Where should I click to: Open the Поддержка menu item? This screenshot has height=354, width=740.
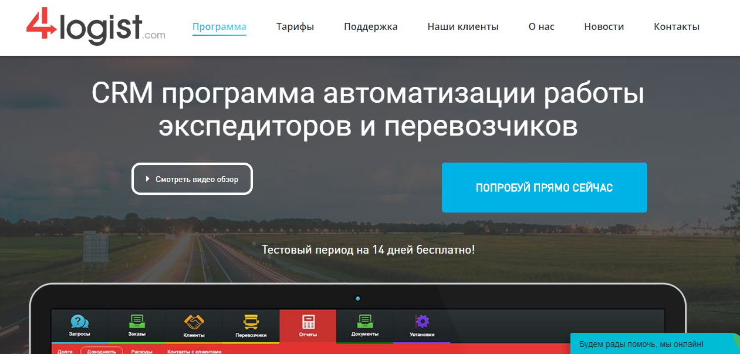point(371,26)
